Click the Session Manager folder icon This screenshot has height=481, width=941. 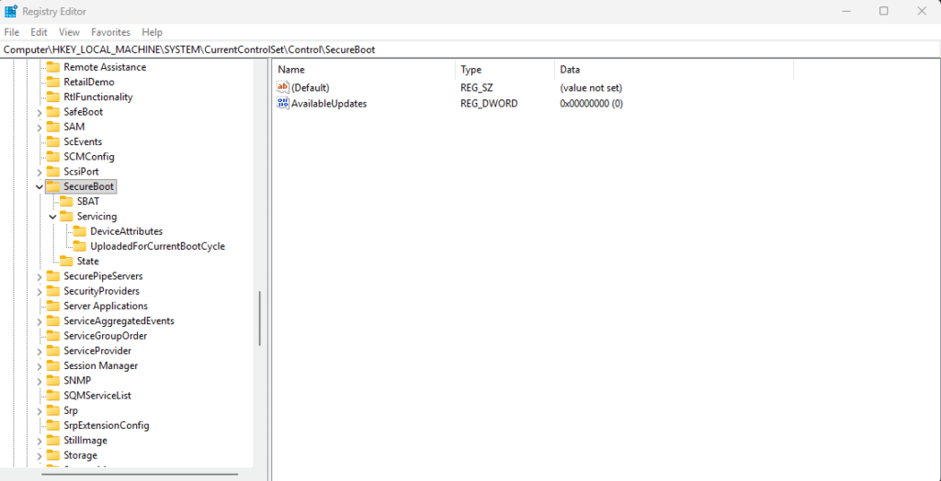click(x=52, y=365)
